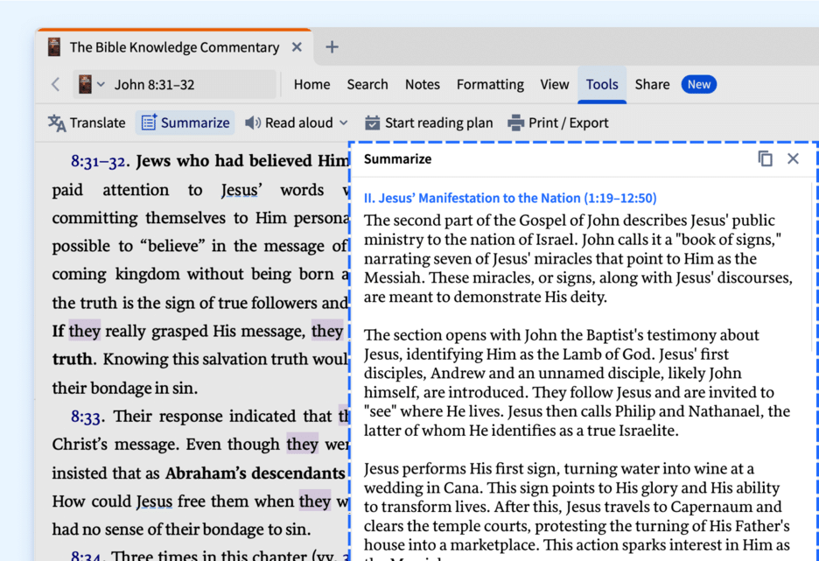Click the Bible Knowledge Commentary book icon in tab
The width and height of the screenshot is (819, 561).
tap(53, 47)
